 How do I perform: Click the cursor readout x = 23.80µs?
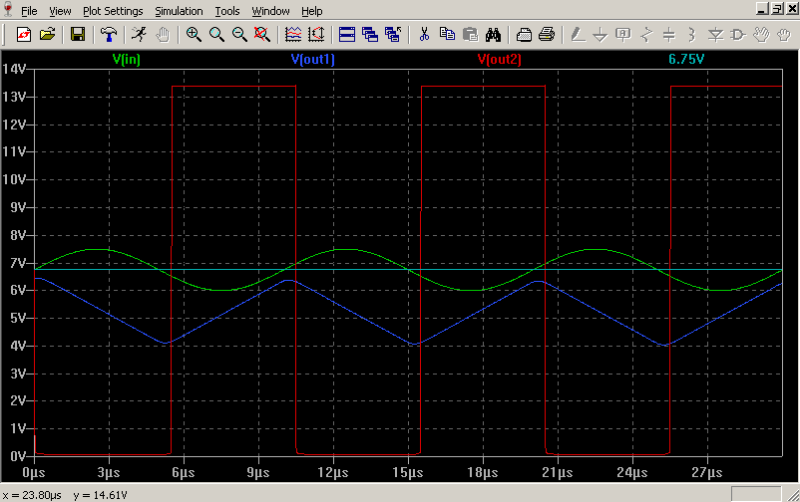tap(32, 495)
